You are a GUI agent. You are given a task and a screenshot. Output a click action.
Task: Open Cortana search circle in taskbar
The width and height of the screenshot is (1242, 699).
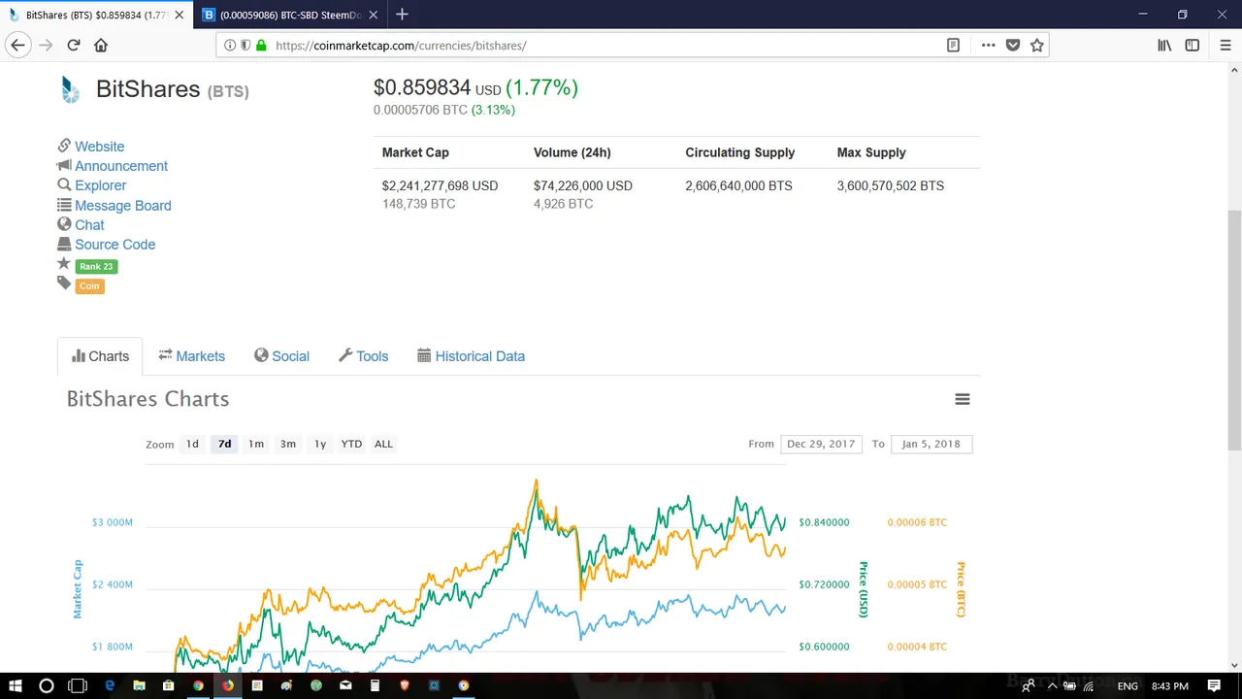(x=46, y=685)
